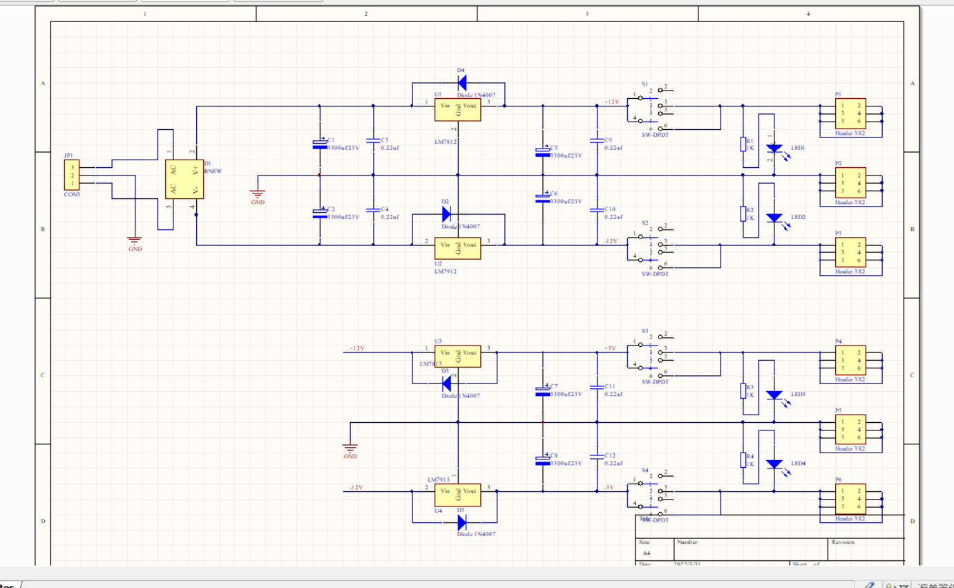Screen dimensions: 954x588
Task: Click the yellow diamond cursor icon near bottom right
Action: pos(888,586)
